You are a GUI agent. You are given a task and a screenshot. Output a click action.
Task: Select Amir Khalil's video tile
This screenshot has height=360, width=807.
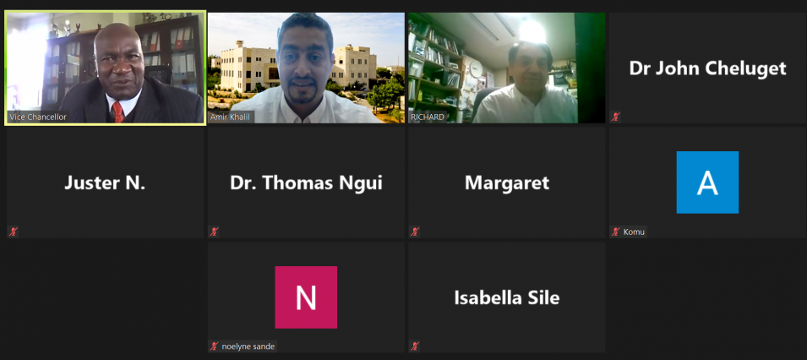click(306, 68)
